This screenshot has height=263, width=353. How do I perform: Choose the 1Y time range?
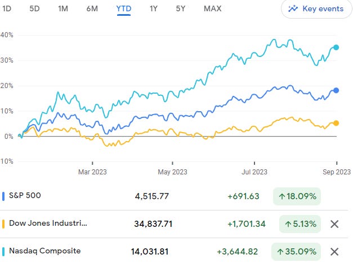click(154, 8)
